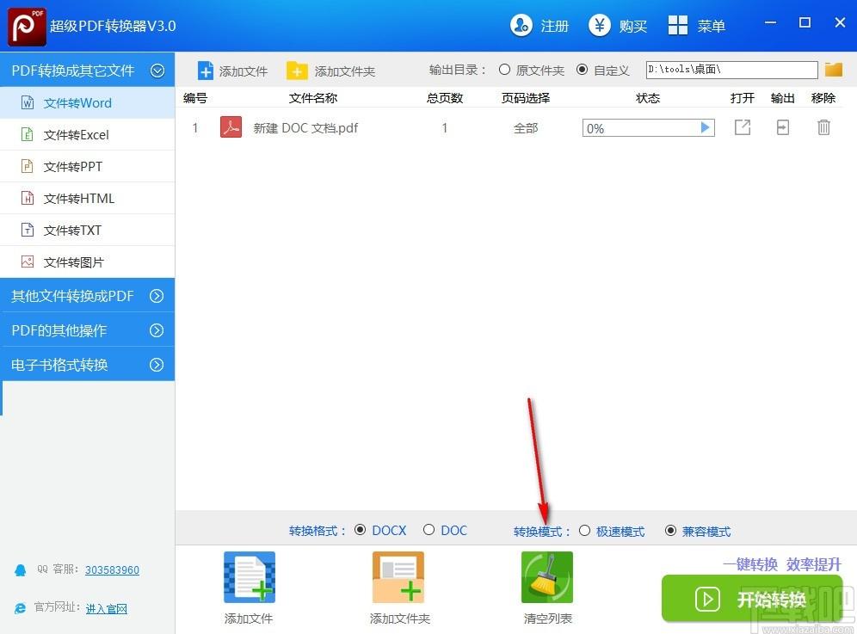
Task: Click the HTML file icon beside 文件转HTML
Action: tap(28, 197)
